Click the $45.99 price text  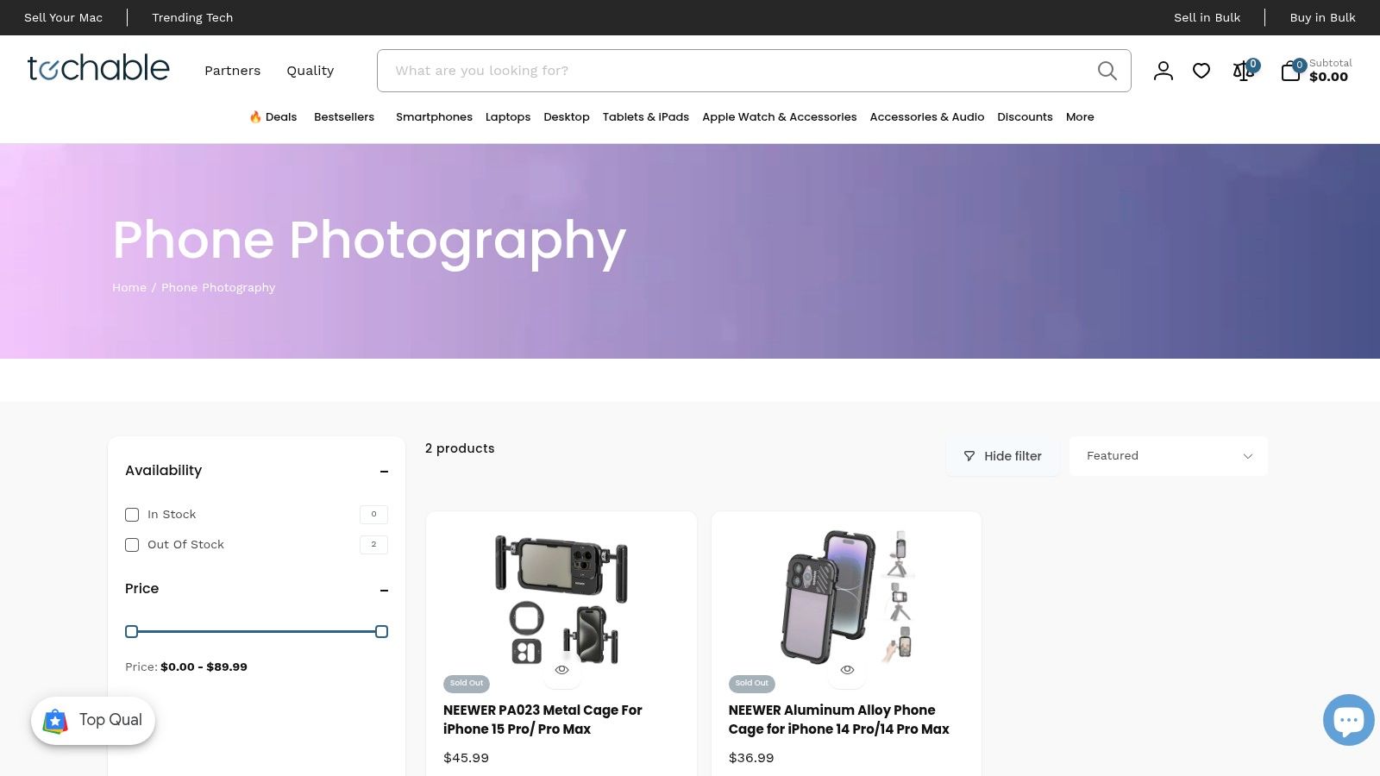click(466, 758)
